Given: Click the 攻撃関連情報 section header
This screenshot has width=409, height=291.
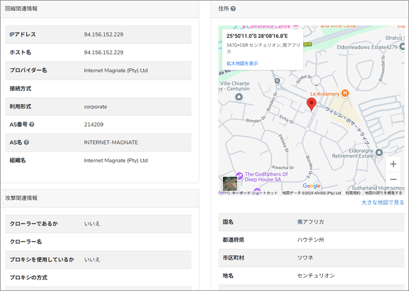Looking at the screenshot, I should [21, 198].
